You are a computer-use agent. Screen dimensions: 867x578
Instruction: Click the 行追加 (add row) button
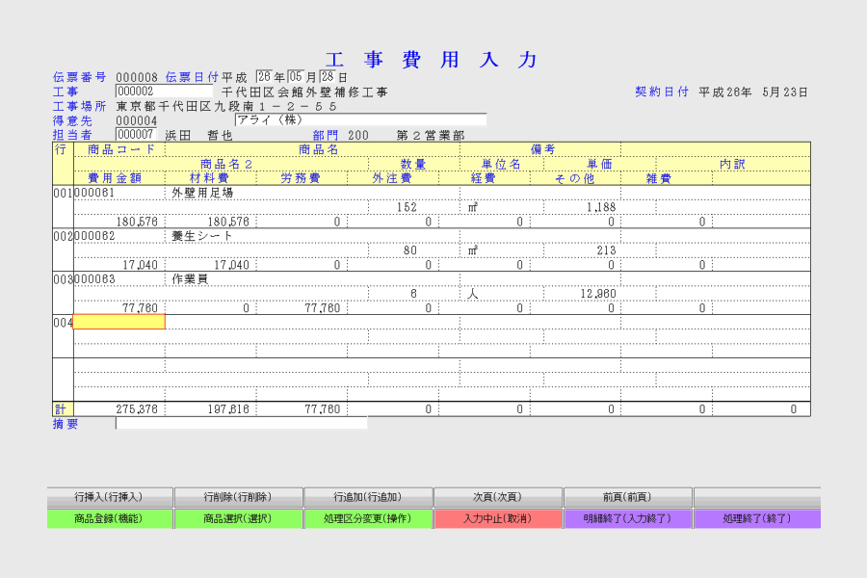pyautogui.click(x=368, y=497)
